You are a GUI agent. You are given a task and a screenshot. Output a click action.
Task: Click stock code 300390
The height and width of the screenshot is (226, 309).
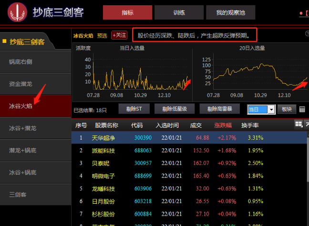click(143, 138)
